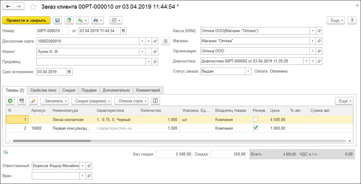
Task: Click the Print icon in the toolbar
Action: [x=96, y=20]
